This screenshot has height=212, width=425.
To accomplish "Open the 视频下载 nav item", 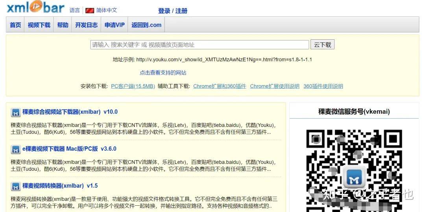I will tap(39, 25).
